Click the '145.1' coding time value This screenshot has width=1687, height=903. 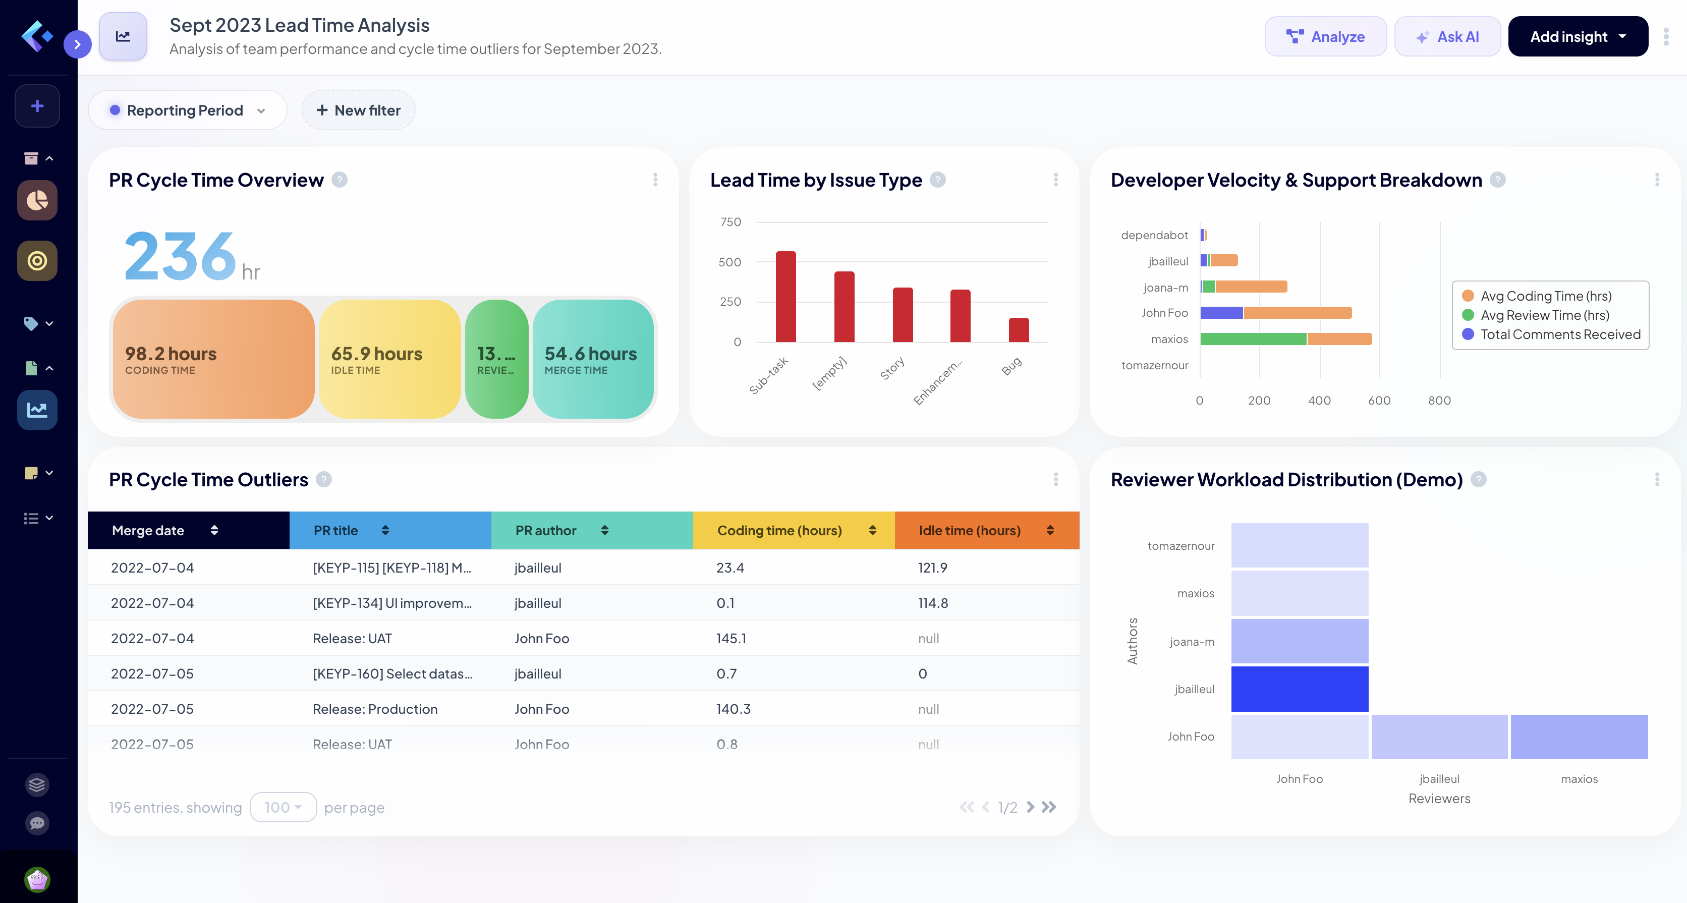click(731, 639)
